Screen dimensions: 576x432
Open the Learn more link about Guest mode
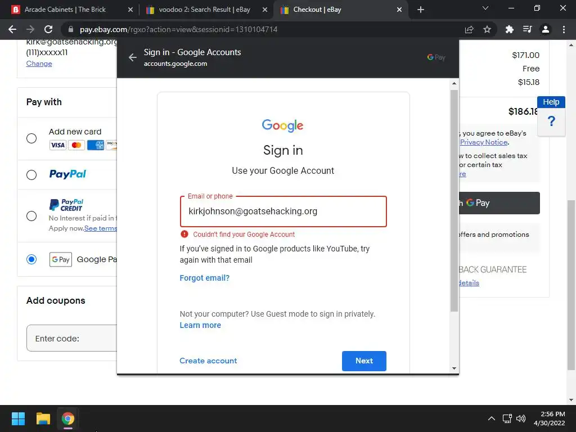tap(200, 326)
